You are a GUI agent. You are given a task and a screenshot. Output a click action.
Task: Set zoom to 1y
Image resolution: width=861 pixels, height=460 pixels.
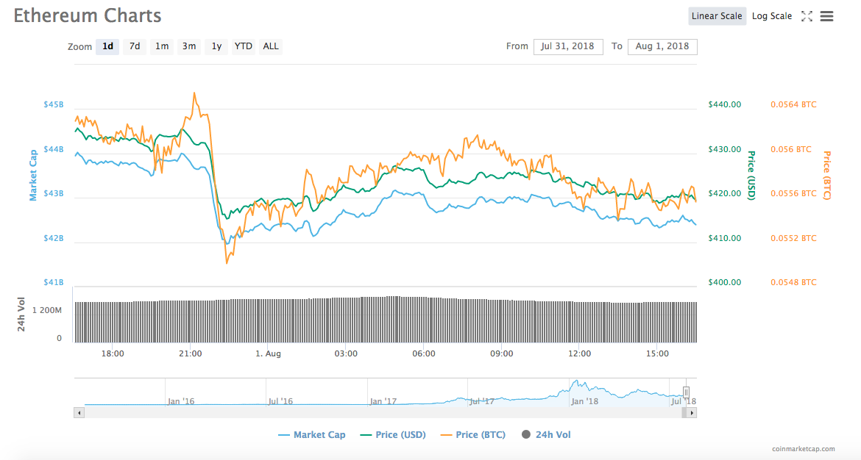(216, 46)
